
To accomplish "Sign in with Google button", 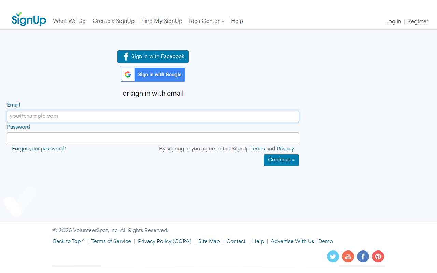I will [x=153, y=75].
